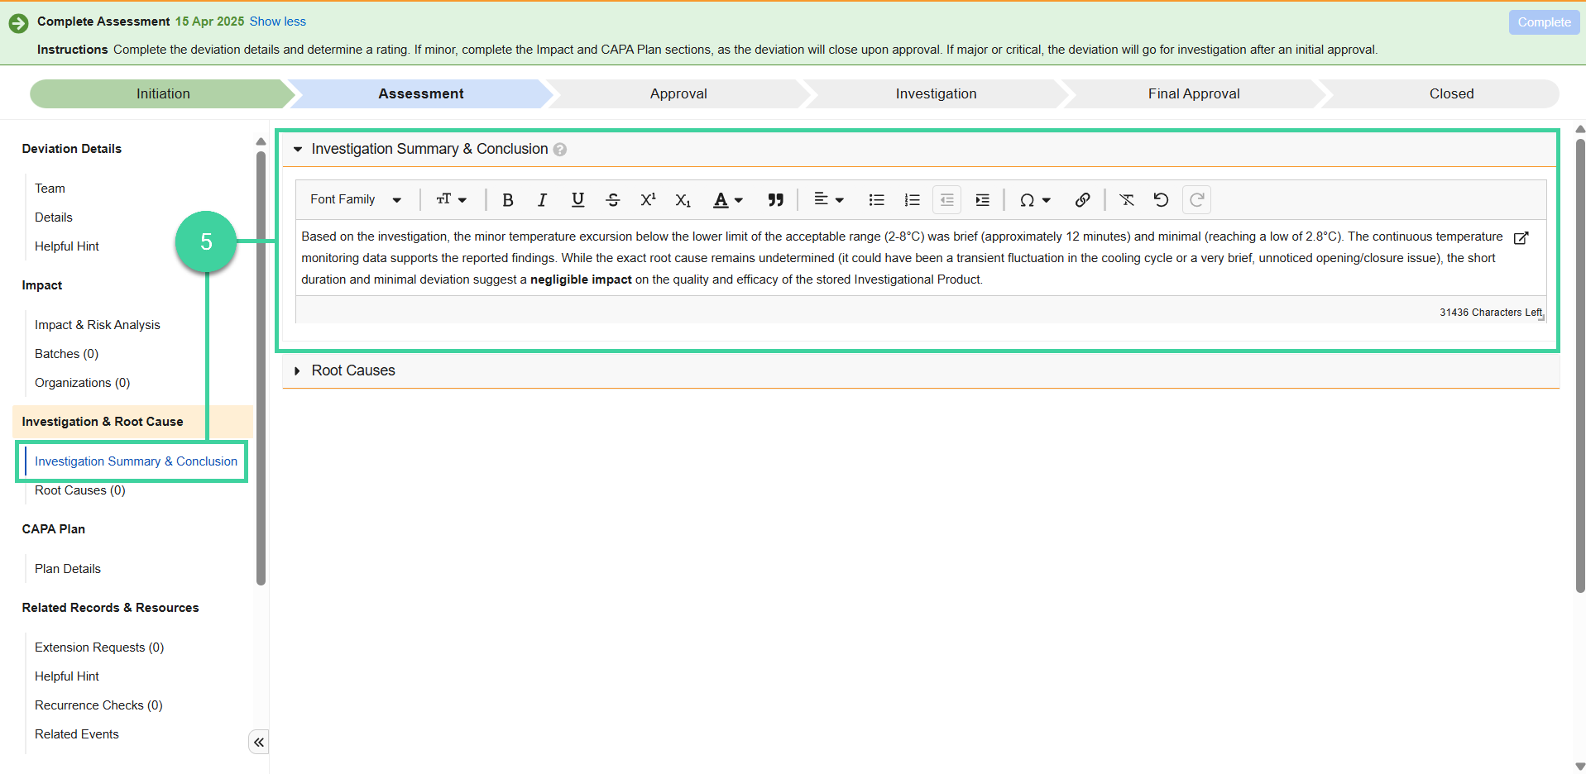Collapse the left sidebar panel

pyautogui.click(x=259, y=743)
